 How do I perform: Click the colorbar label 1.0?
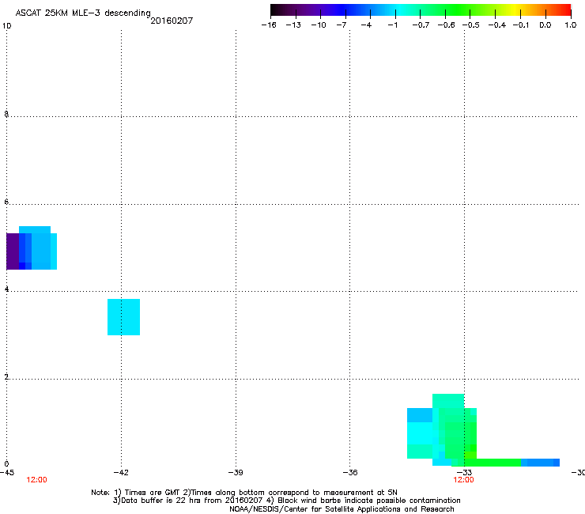pyautogui.click(x=571, y=25)
